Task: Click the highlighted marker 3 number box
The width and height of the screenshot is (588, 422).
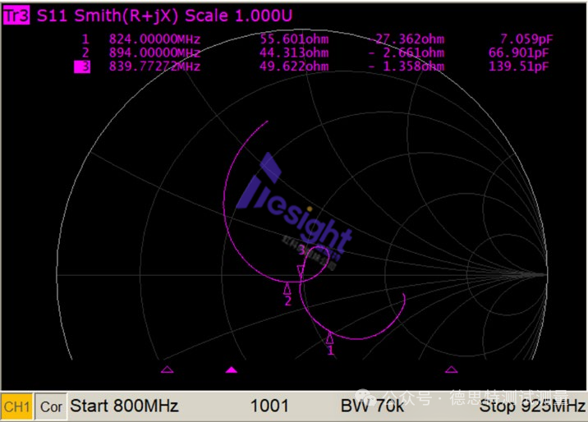Action: [x=82, y=67]
